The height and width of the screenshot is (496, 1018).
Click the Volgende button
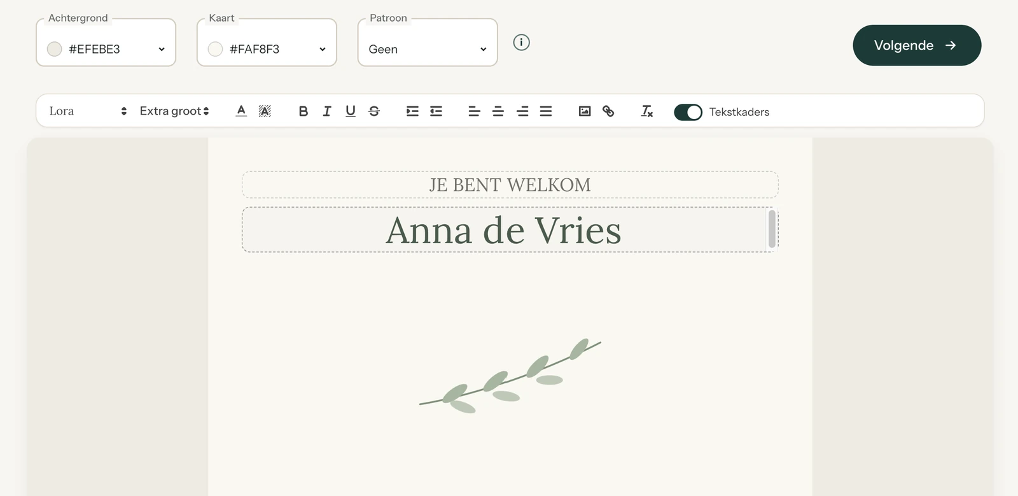coord(917,45)
